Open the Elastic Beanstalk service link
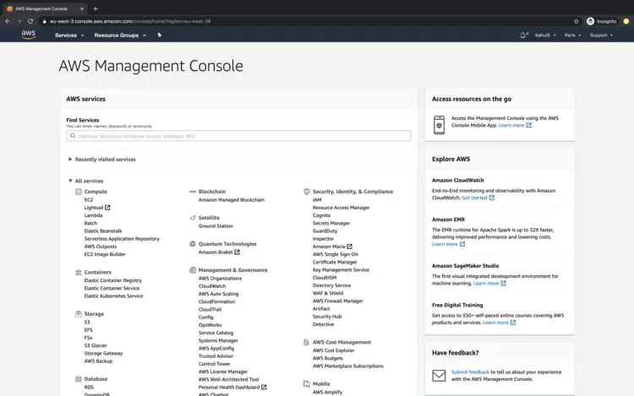The height and width of the screenshot is (396, 634). pyautogui.click(x=103, y=231)
